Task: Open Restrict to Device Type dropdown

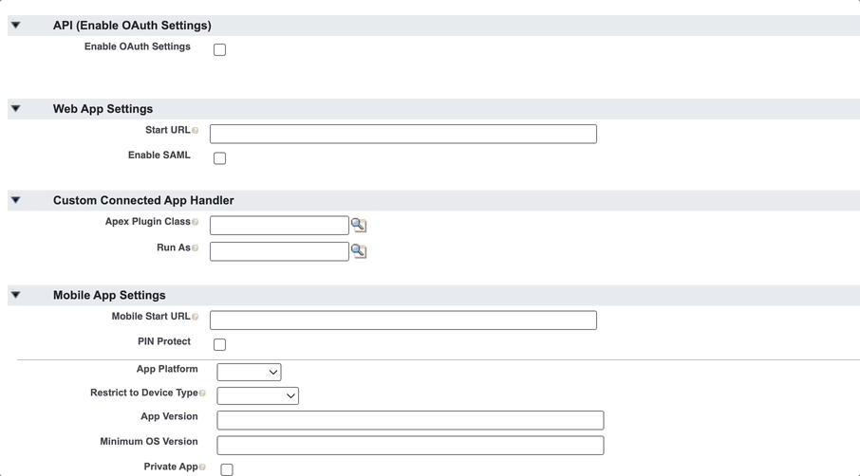Action: [x=257, y=395]
